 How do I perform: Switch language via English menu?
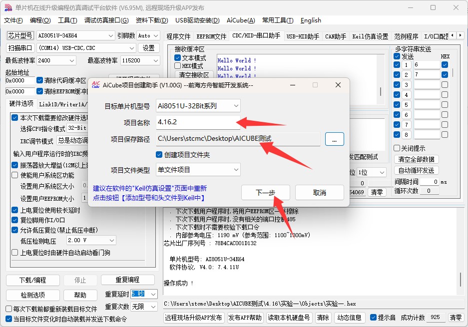311,20
